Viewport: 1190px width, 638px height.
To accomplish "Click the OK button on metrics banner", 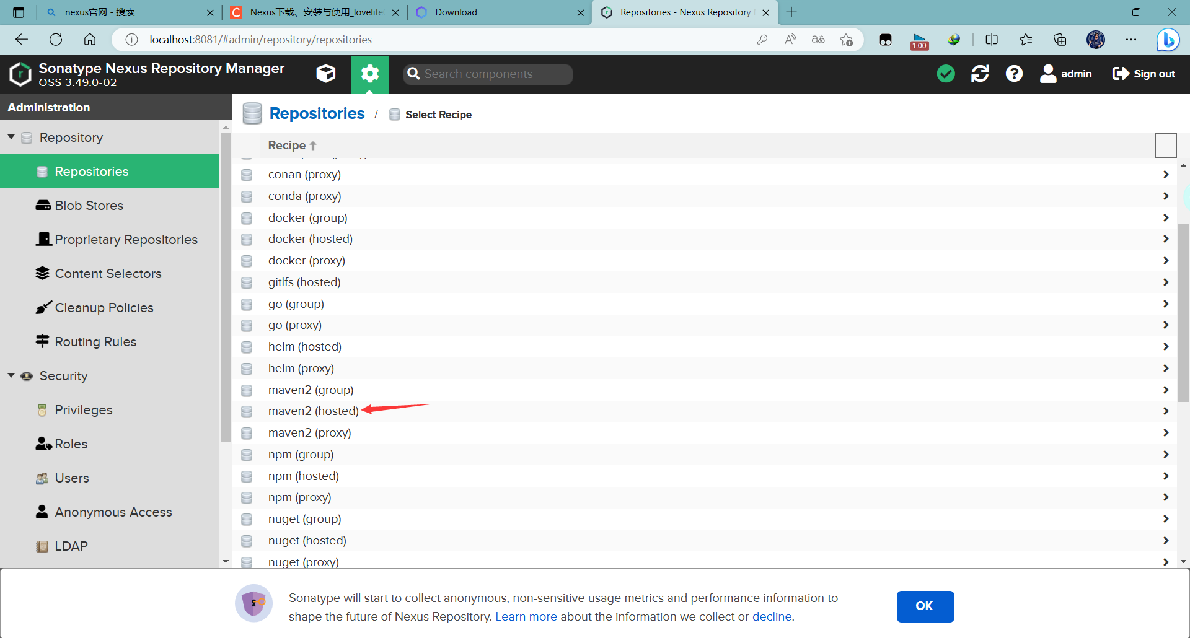I will [x=925, y=606].
